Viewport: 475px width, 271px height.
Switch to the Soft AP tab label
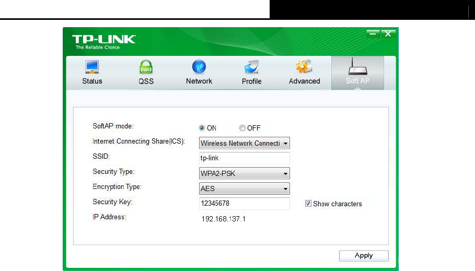(357, 81)
